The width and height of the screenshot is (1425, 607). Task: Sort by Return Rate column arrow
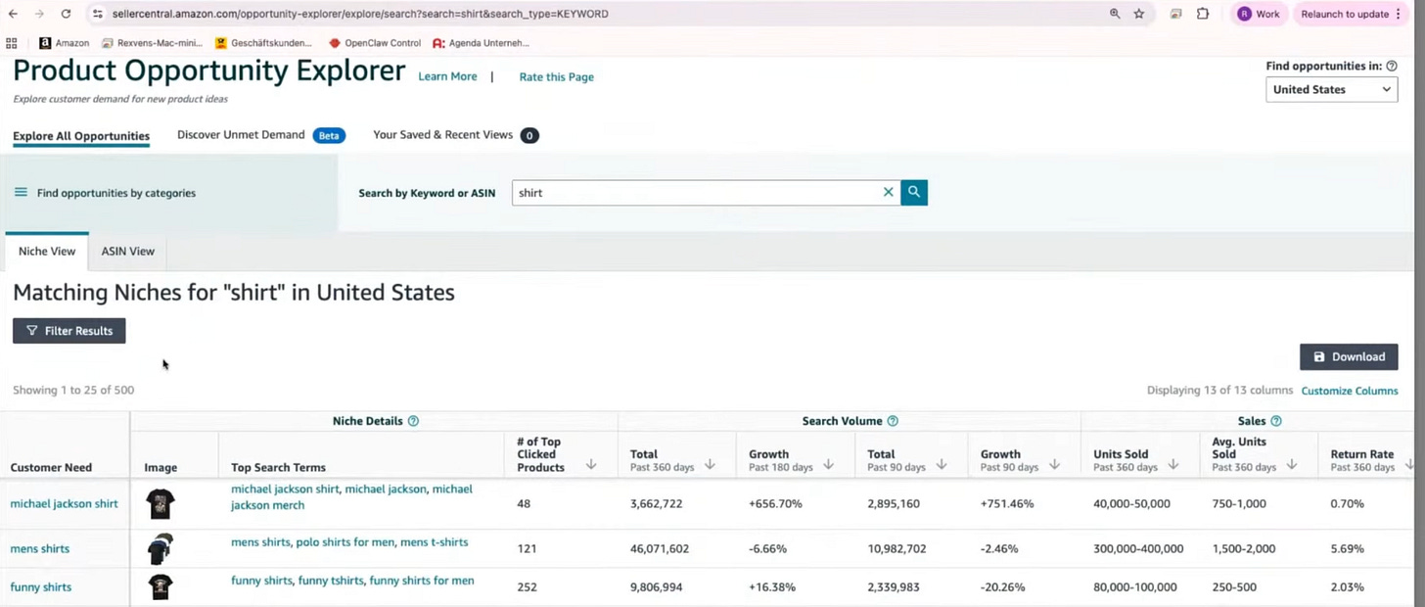coord(1409,465)
